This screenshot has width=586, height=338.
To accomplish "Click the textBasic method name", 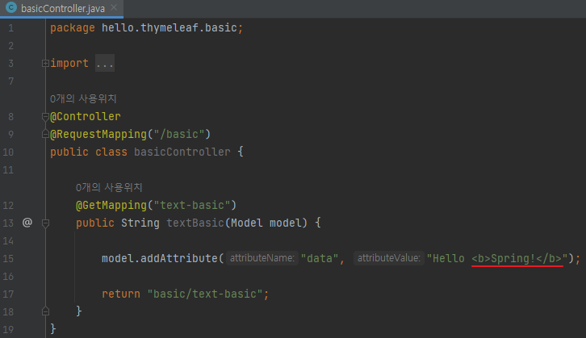I will (x=195, y=223).
